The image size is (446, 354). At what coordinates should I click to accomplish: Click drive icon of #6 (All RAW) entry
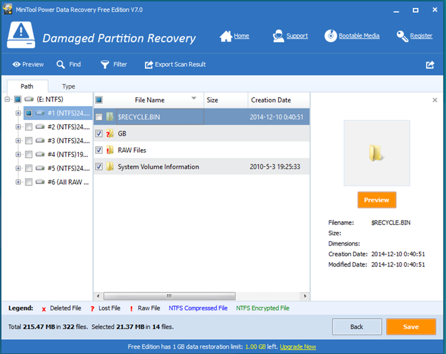click(x=40, y=181)
